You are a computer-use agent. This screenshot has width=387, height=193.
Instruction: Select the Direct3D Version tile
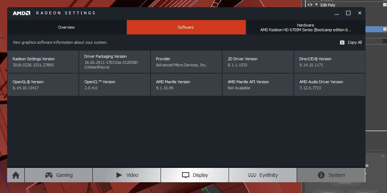330,62
